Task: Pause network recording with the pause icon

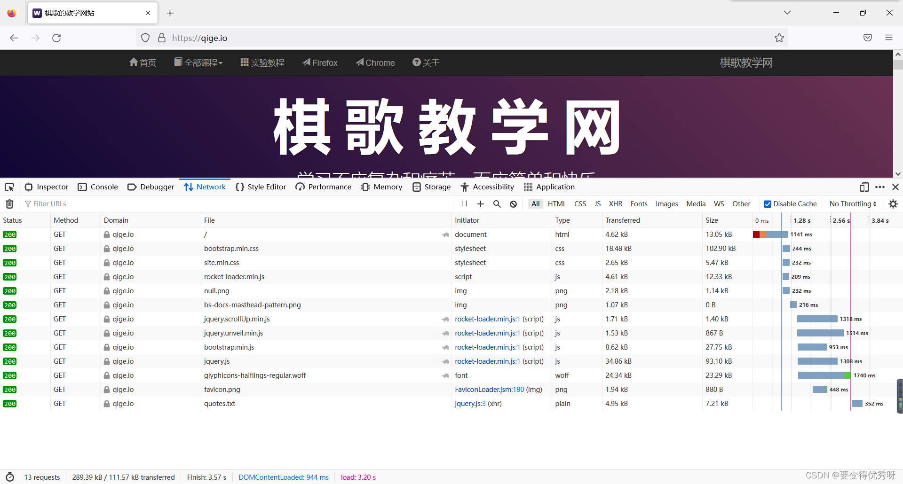Action: point(464,204)
